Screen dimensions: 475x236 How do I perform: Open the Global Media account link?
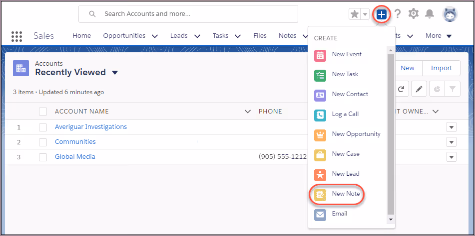pyautogui.click(x=75, y=157)
